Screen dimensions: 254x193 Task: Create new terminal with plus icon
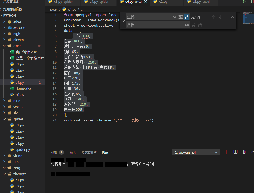[x=226, y=152]
